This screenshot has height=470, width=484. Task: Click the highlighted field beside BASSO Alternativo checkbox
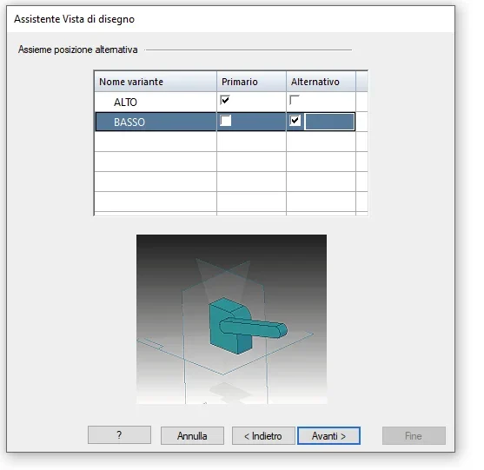[329, 122]
